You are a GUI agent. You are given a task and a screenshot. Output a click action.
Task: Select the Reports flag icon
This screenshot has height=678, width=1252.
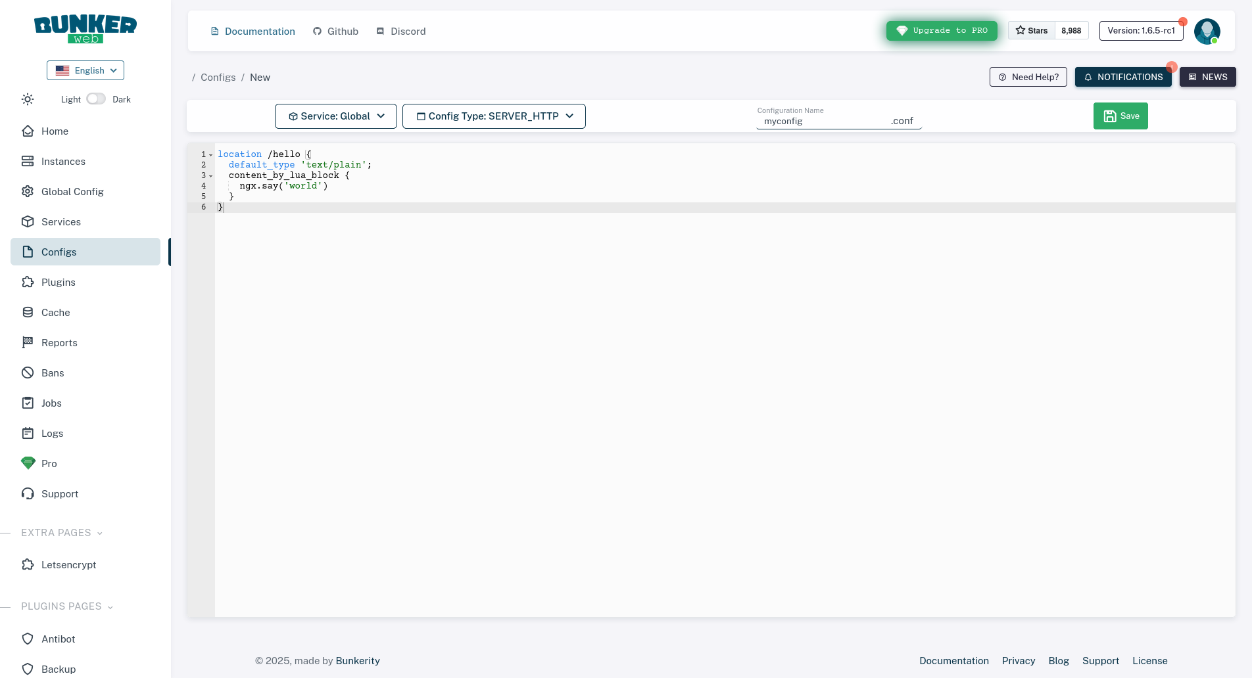[27, 342]
